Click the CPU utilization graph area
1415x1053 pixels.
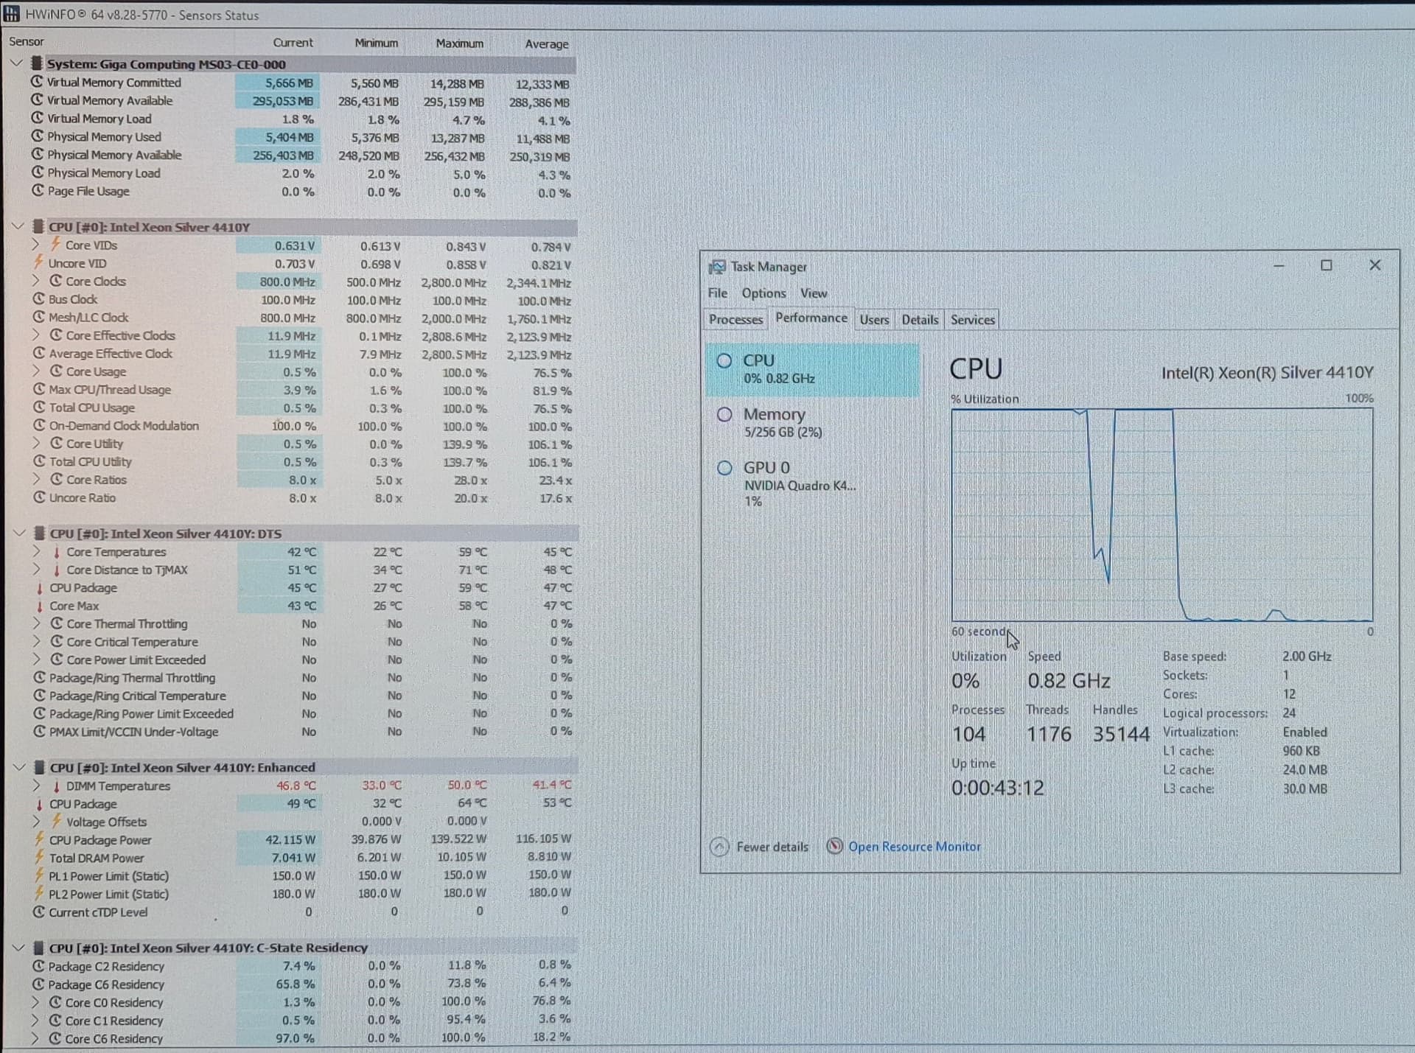tap(1161, 515)
